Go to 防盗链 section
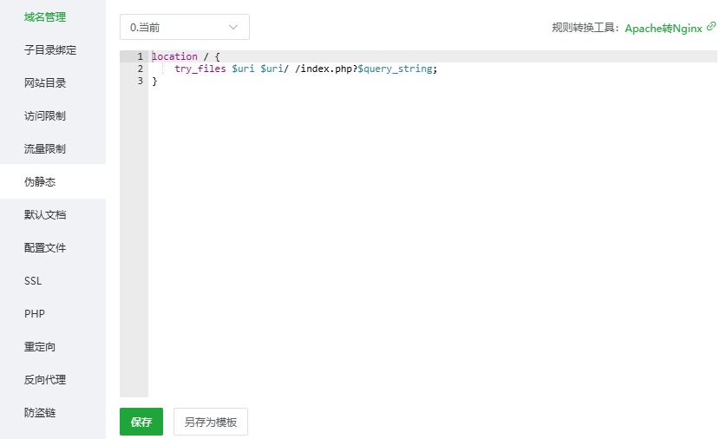Image resolution: width=720 pixels, height=439 pixels. [40, 412]
